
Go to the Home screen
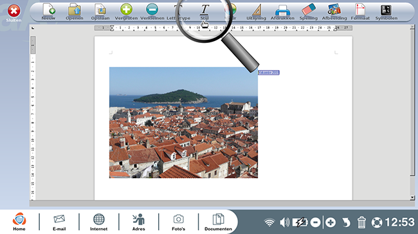pos(19,222)
